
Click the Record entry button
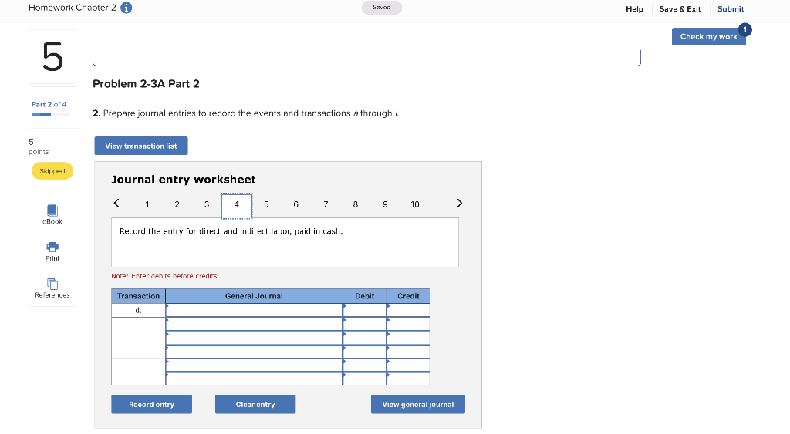[x=152, y=404]
